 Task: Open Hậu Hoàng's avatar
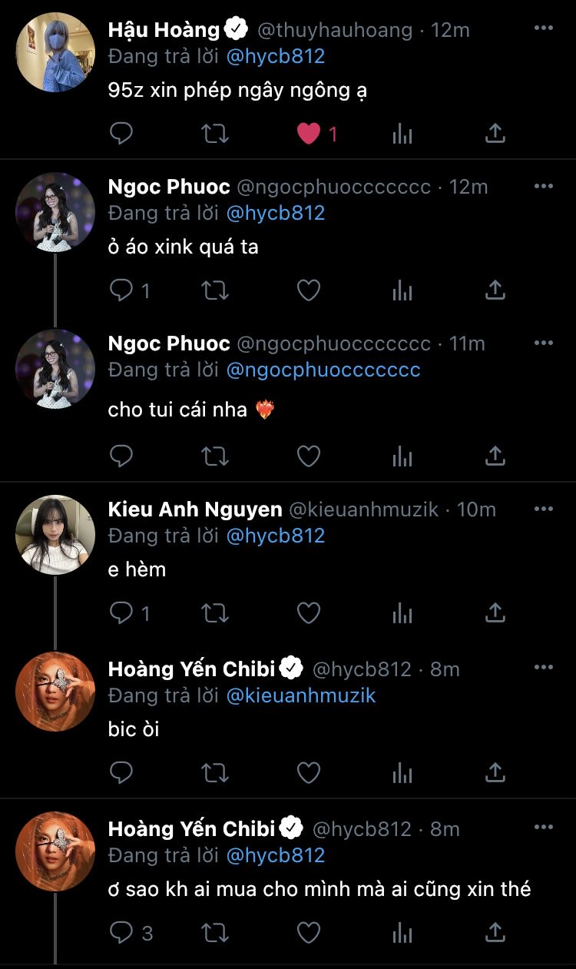55,51
